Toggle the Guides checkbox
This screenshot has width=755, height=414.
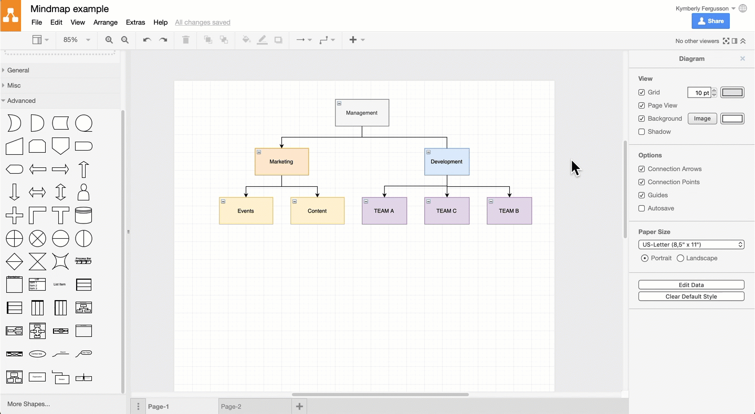(642, 195)
